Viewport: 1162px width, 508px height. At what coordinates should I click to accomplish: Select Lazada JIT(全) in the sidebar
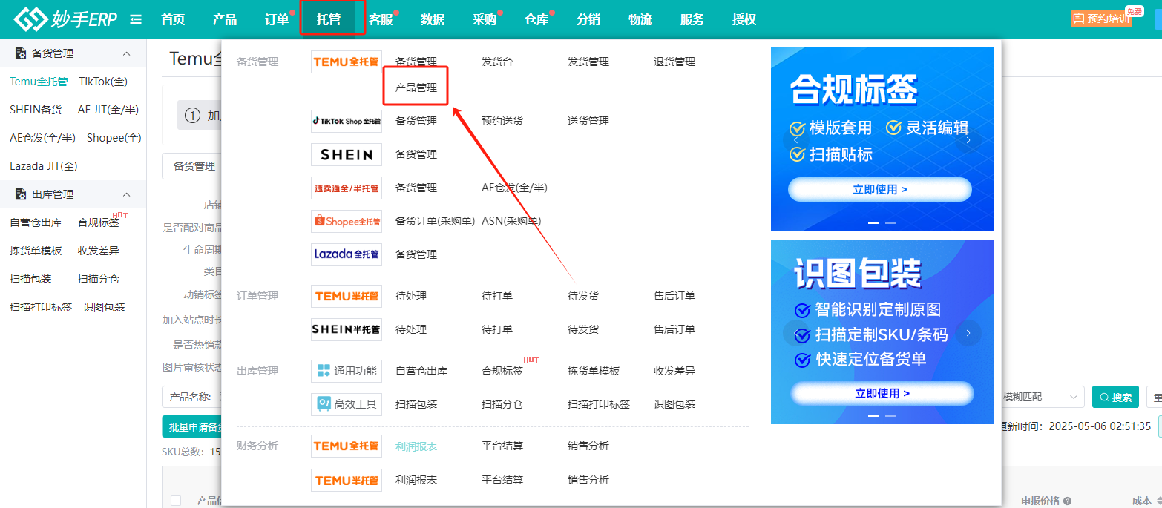click(x=44, y=166)
